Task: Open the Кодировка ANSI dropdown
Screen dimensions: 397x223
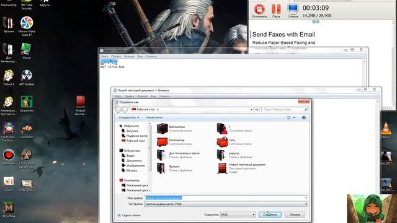Action: tap(238, 214)
